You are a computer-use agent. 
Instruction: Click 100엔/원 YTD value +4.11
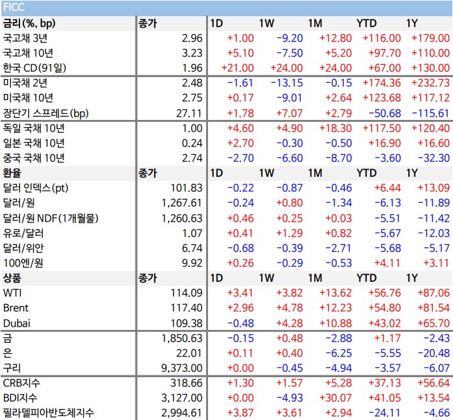pyautogui.click(x=388, y=263)
